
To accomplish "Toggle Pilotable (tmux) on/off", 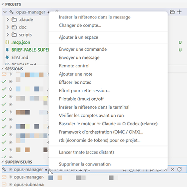I will [x=81, y=99].
